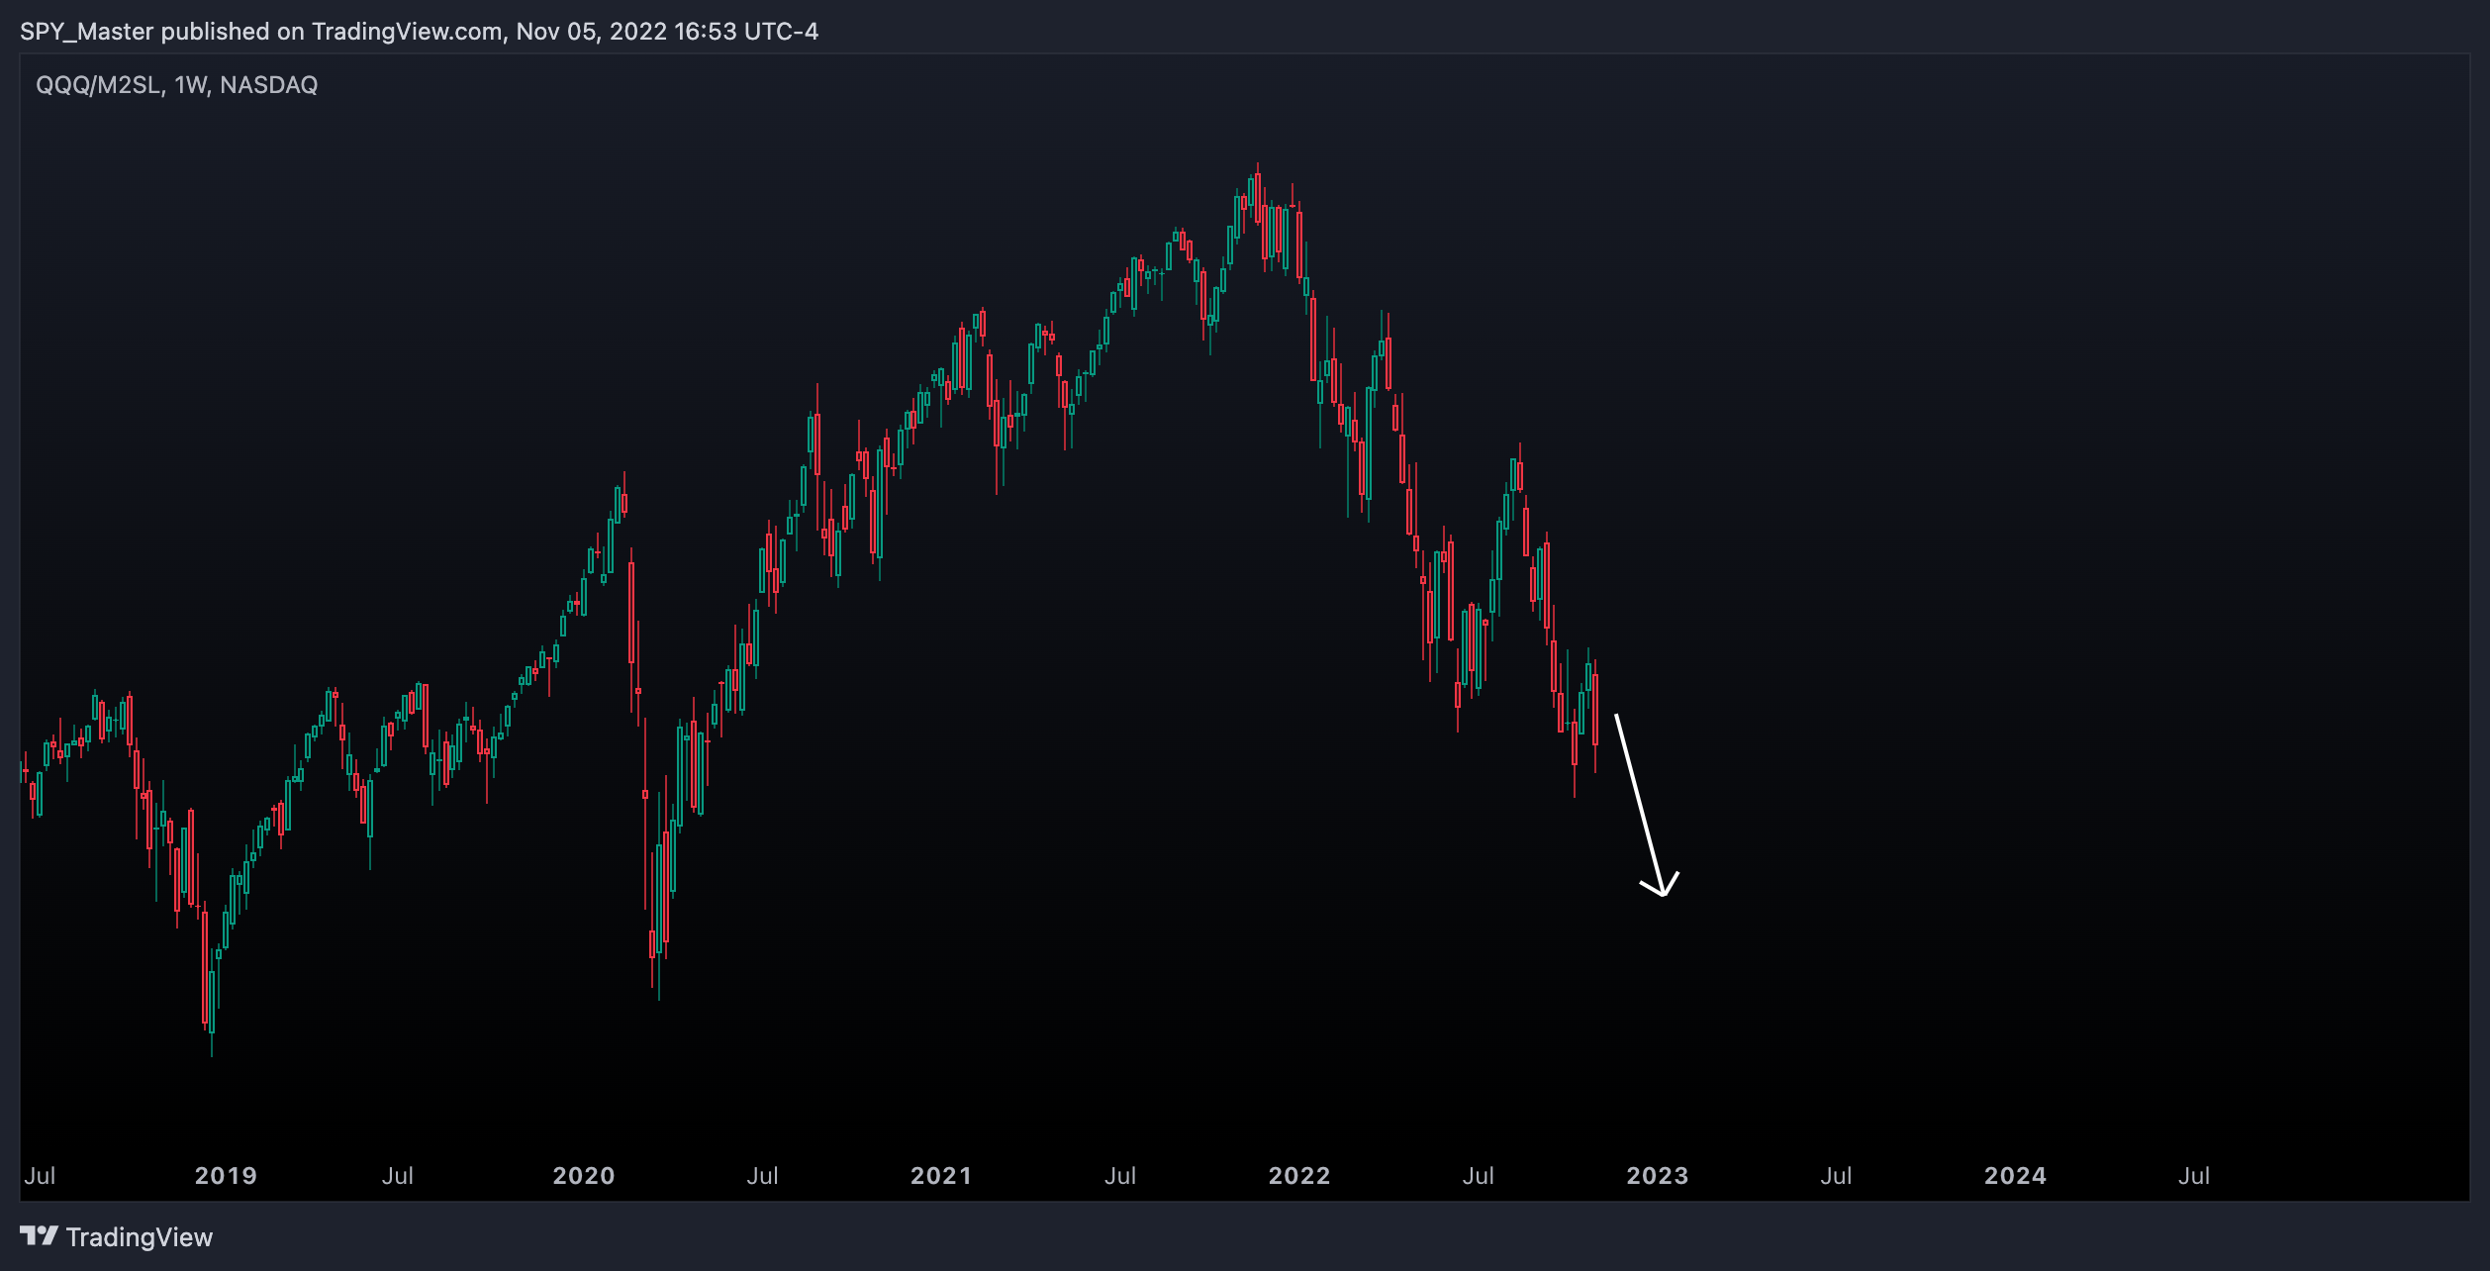Click the Jul label between 2021 and 2022
Viewport: 2490px width, 1271px height.
(x=1120, y=1176)
